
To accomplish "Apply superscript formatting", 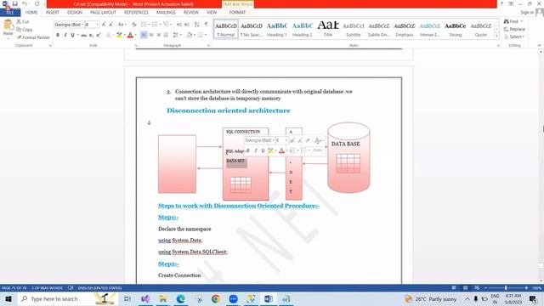I will (99, 35).
